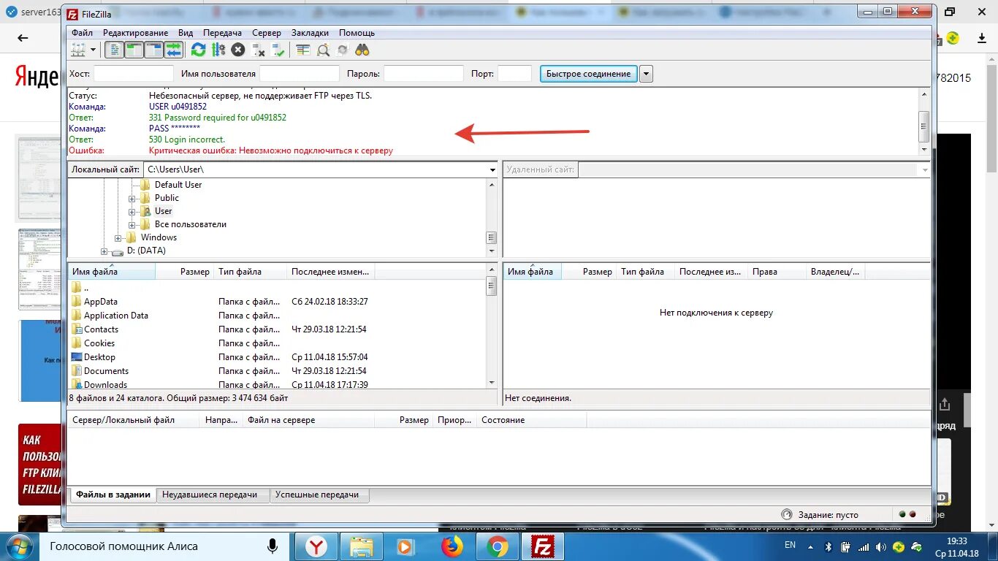Select the Contacts folder icon
Image resolution: width=998 pixels, height=561 pixels.
click(x=77, y=329)
